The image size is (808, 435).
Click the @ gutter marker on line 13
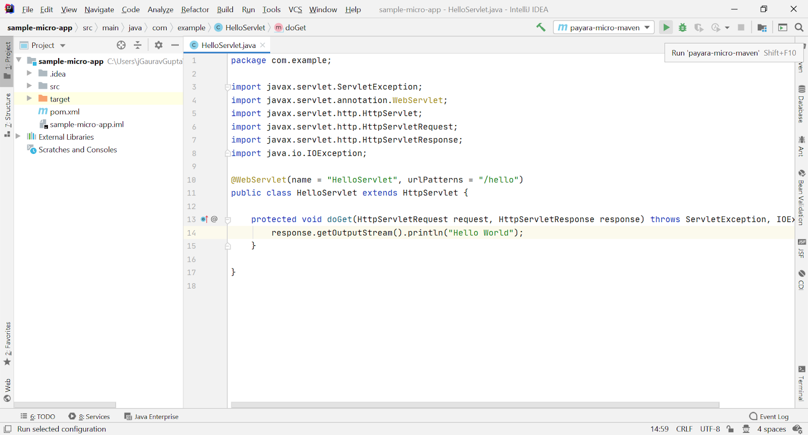(x=214, y=219)
